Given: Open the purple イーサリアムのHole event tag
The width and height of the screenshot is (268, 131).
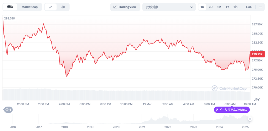Looking at the screenshot, I should coord(232,110).
